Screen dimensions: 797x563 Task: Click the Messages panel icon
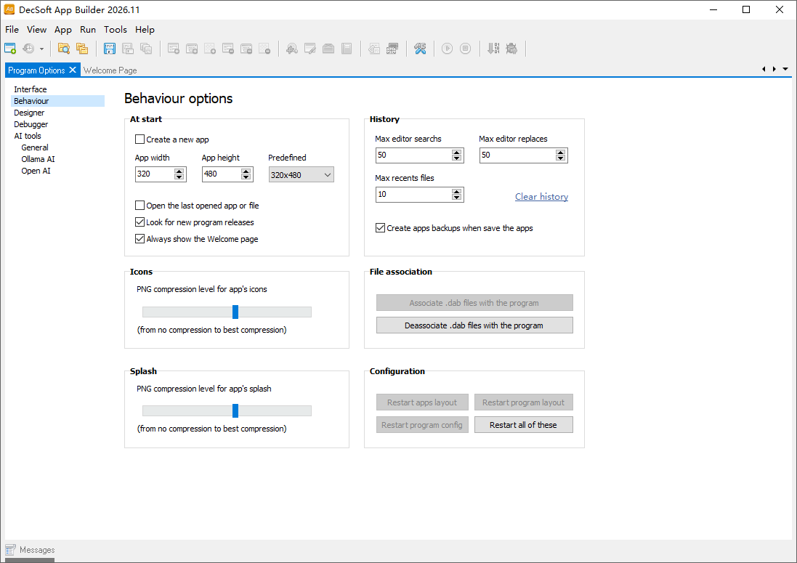(10, 549)
